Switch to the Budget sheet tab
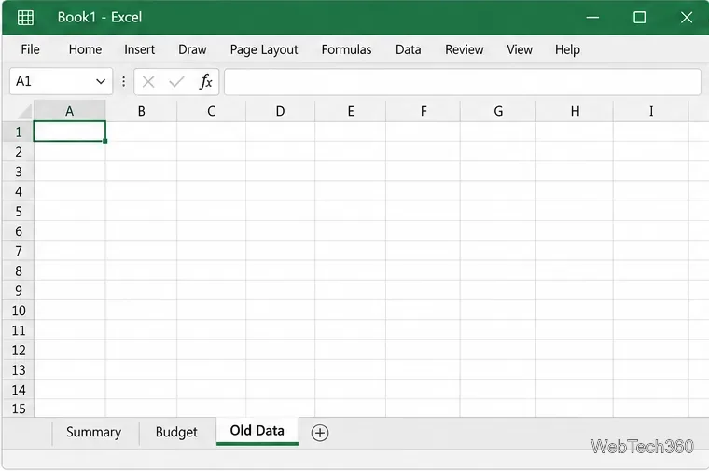 coord(176,432)
